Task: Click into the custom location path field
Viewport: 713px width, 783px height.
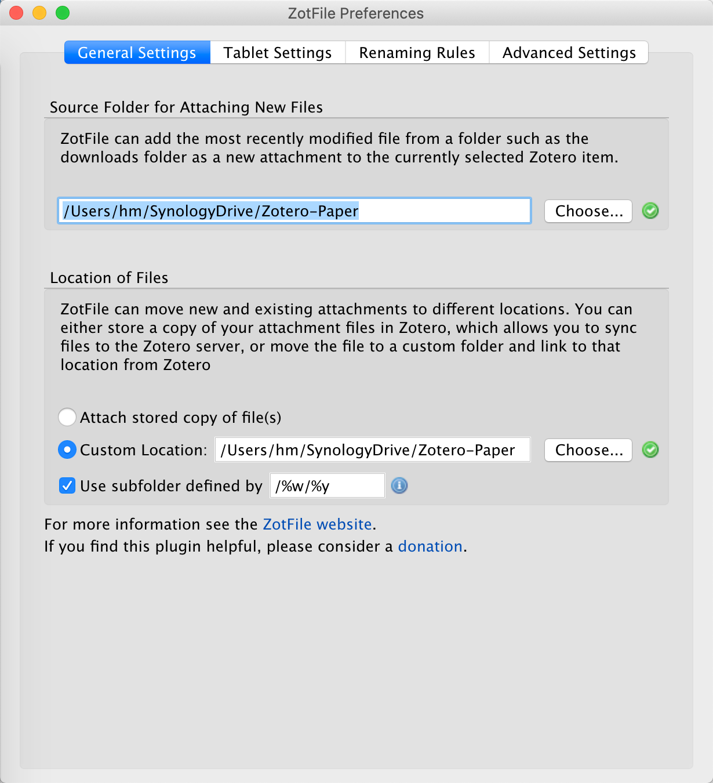Action: point(373,449)
